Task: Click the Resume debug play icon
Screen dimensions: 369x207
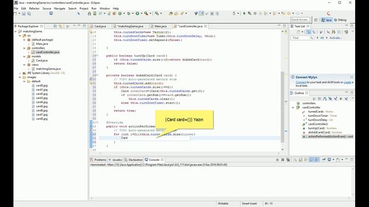Action: click(244, 14)
